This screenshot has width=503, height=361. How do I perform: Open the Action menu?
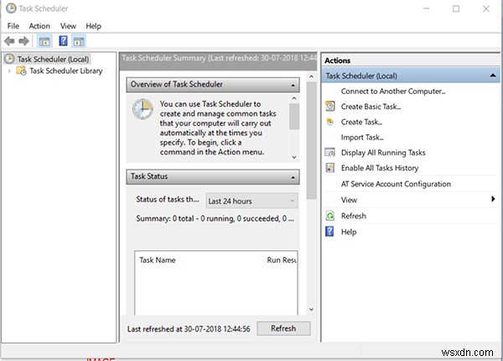coord(39,26)
